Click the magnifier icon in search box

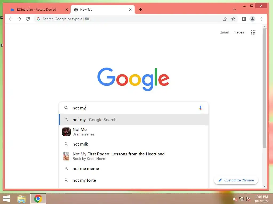(66, 108)
